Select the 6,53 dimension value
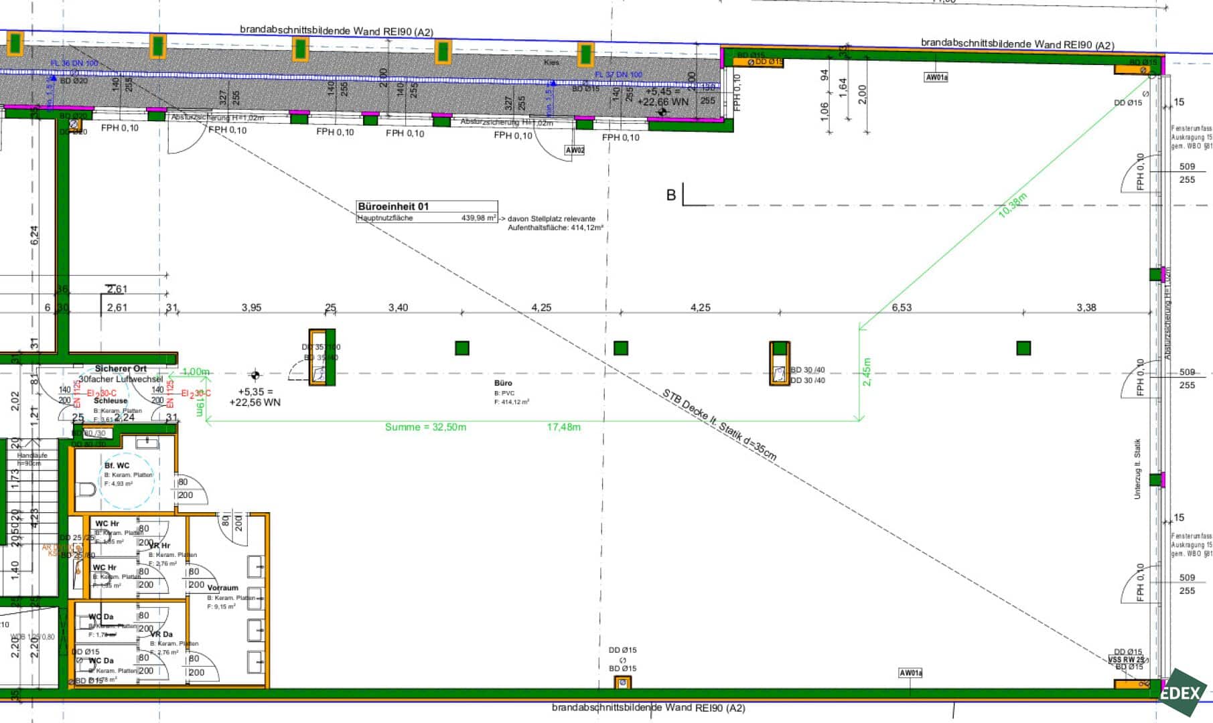The width and height of the screenshot is (1213, 723). (x=902, y=307)
